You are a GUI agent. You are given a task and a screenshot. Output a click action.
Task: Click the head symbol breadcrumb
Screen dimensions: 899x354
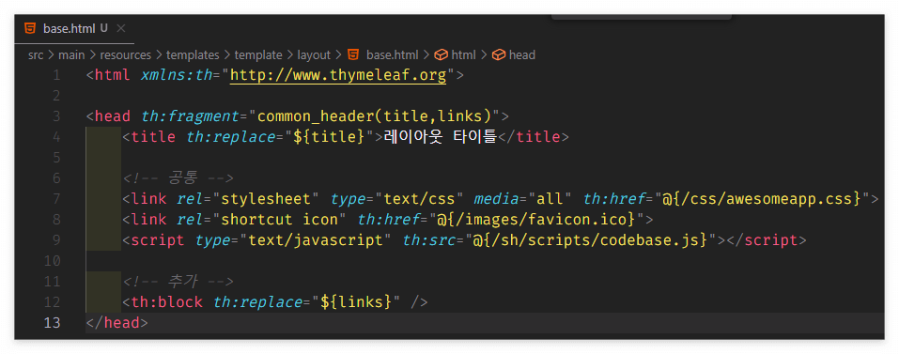(x=521, y=55)
